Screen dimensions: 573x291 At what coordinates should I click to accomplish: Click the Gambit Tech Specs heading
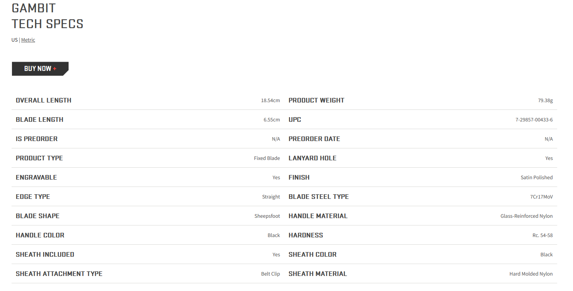47,16
